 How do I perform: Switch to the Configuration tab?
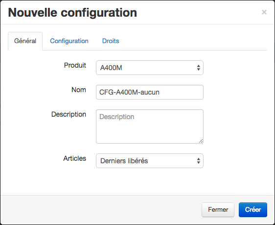[69, 41]
